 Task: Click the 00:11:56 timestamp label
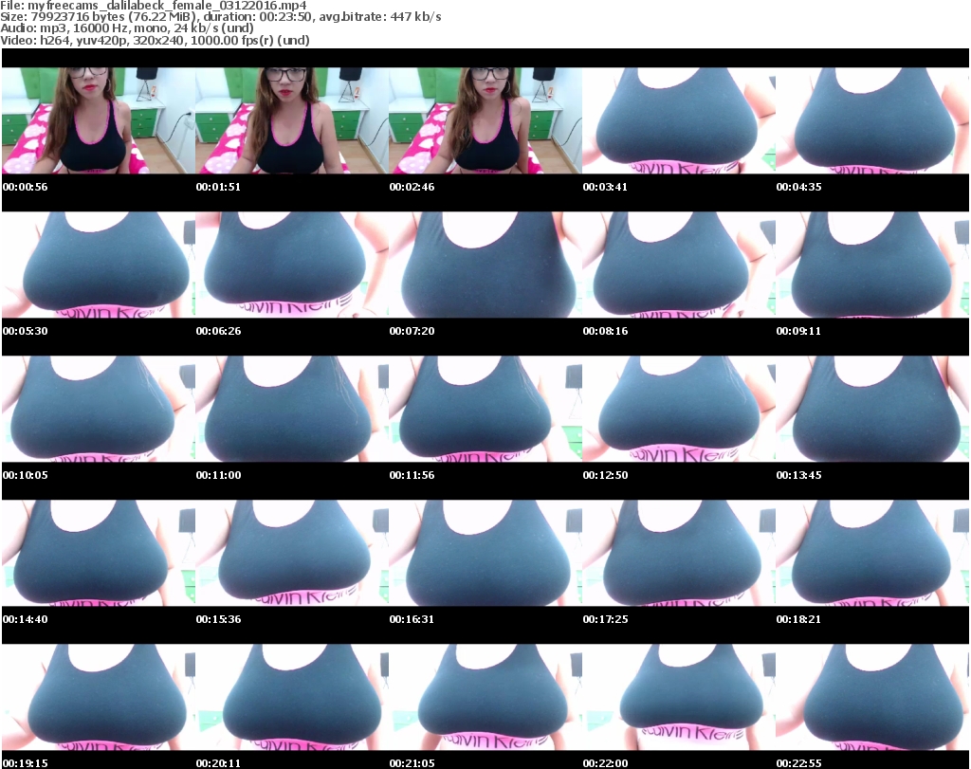click(x=412, y=475)
